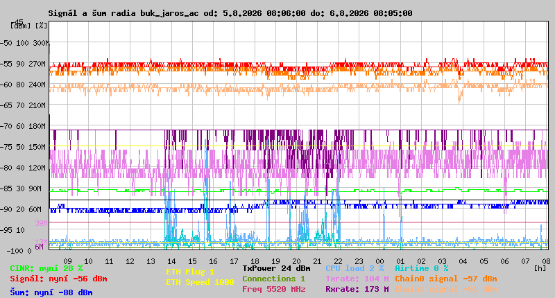The image size is (555, 298).
Task: Click the '18' hour tick label
Action: (x=255, y=261)
